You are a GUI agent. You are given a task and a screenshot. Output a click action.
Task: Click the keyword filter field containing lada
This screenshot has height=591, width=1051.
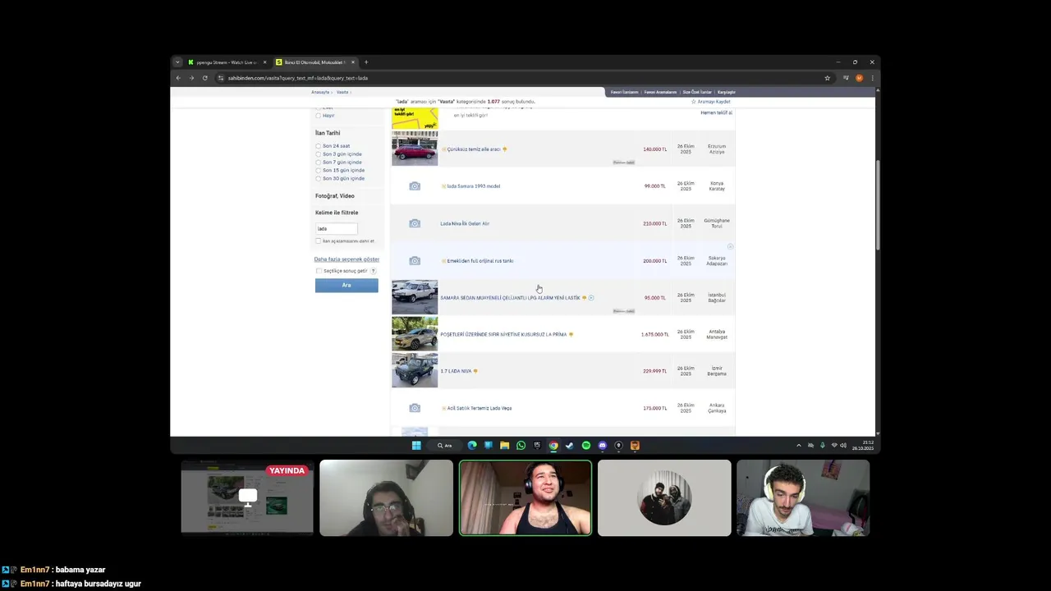[x=337, y=229]
